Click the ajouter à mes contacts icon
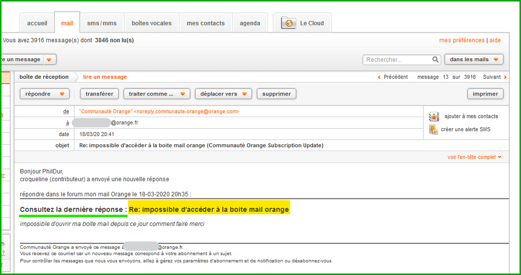Screen dimensions: 521x275 coord(433,117)
